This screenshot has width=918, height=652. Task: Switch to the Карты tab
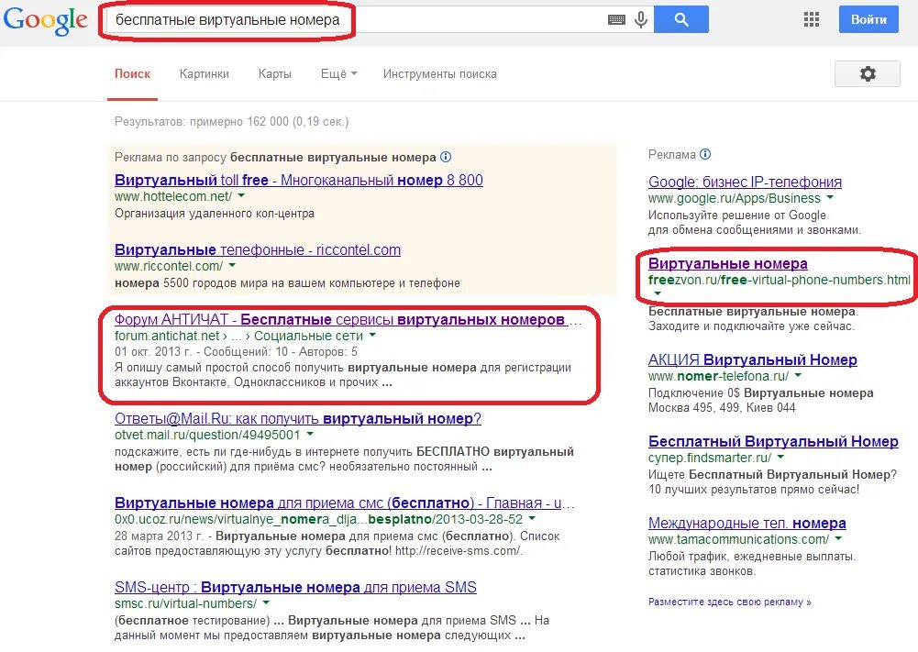pos(274,74)
